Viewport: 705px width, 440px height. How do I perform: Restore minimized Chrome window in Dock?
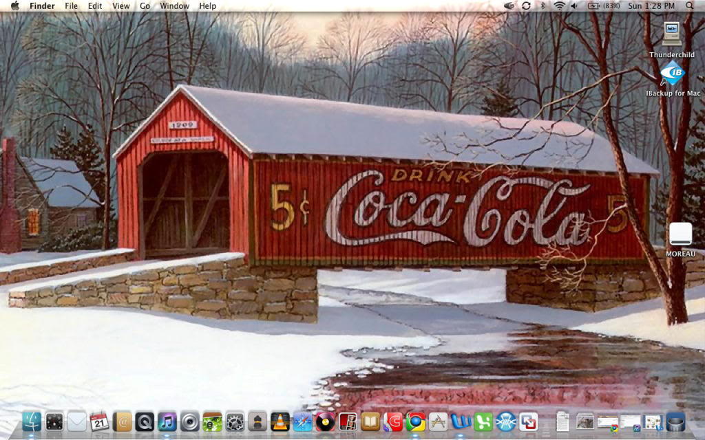click(x=608, y=422)
